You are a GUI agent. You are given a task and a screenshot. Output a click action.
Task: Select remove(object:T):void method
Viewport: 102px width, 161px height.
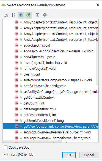pyautogui.click(x=51, y=68)
